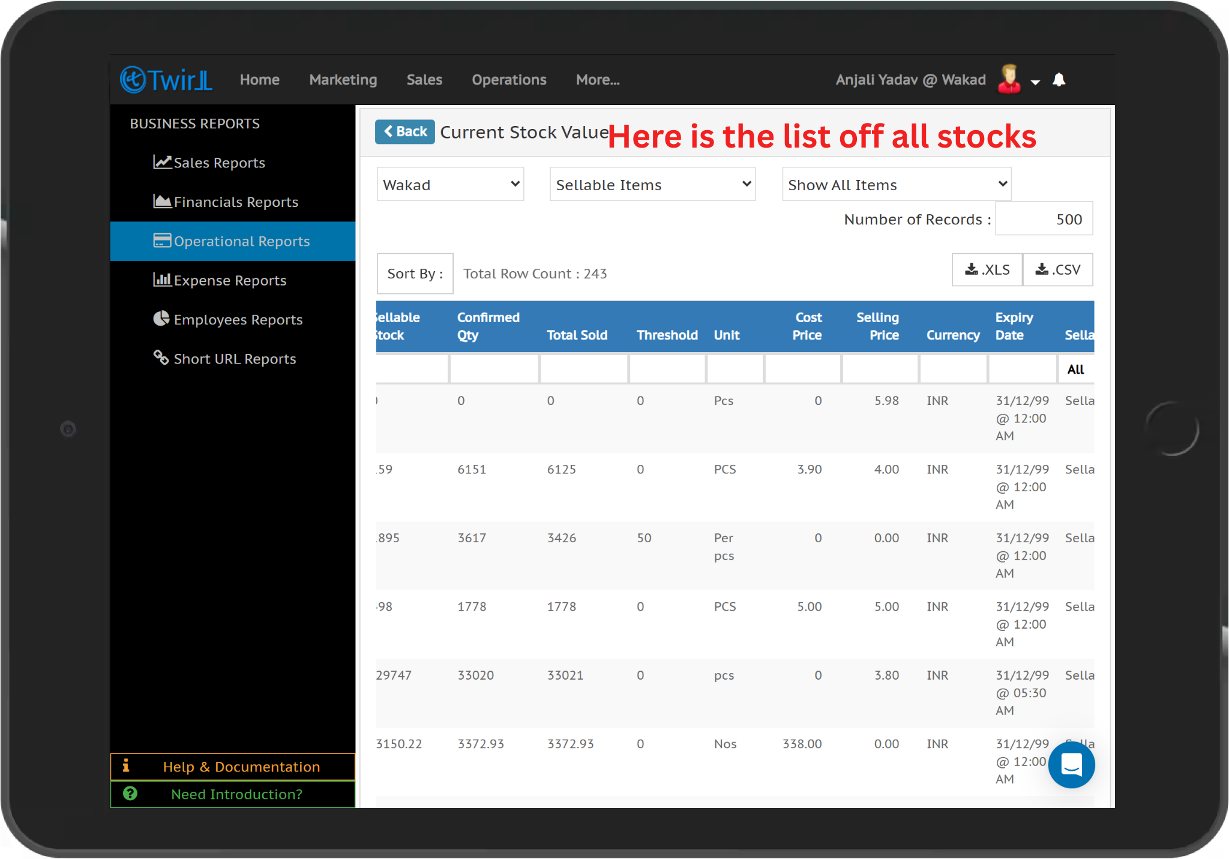Viewport: 1229px width, 859px height.
Task: Open the Marketing menu
Action: (x=343, y=80)
